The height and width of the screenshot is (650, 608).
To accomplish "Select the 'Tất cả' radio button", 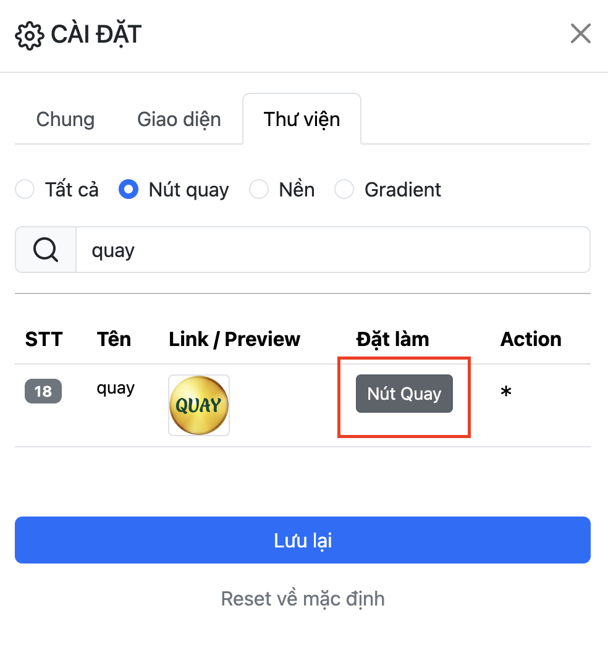I will [24, 189].
